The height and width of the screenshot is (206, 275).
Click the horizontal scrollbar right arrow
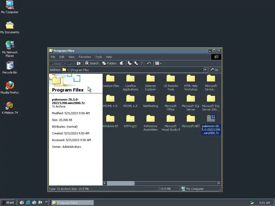point(219,183)
